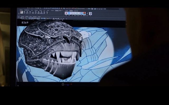Screen dimensions: 169x105
Task: Select the highlighted shelf tab above blue icon
Action: pyautogui.click(x=71, y=11)
